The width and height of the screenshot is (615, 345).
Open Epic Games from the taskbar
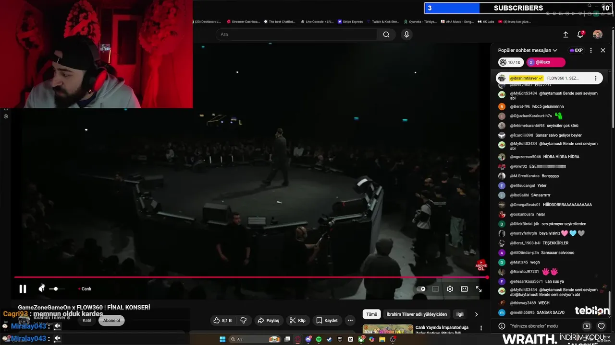340,339
